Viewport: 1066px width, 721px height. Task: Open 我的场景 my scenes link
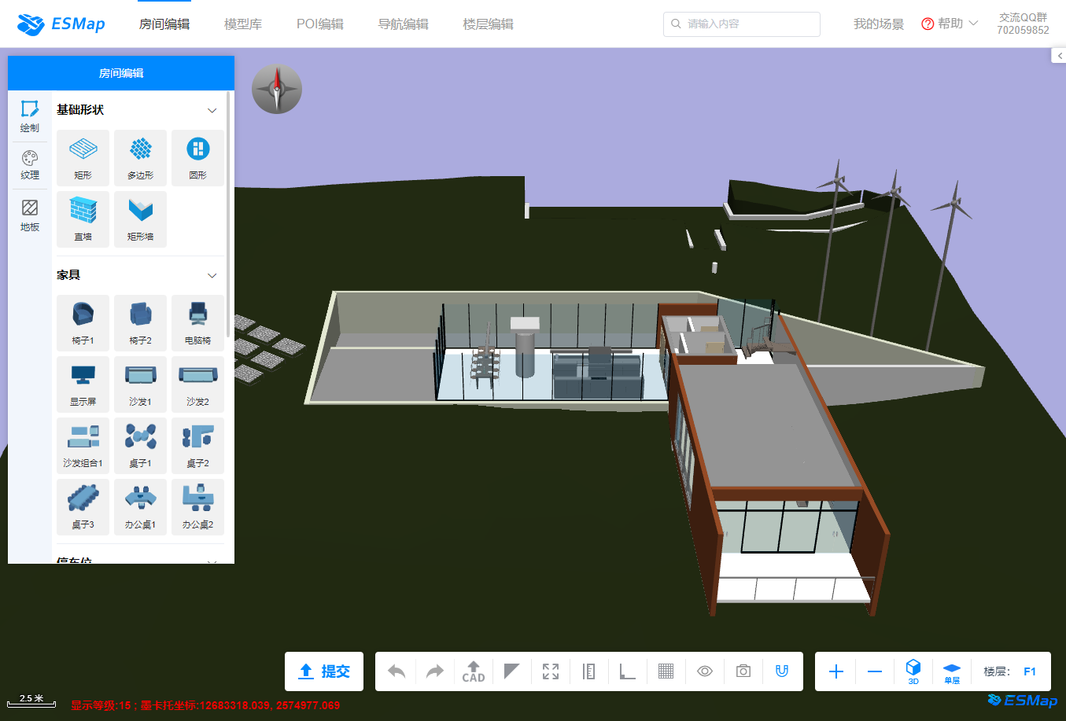pyautogui.click(x=878, y=24)
